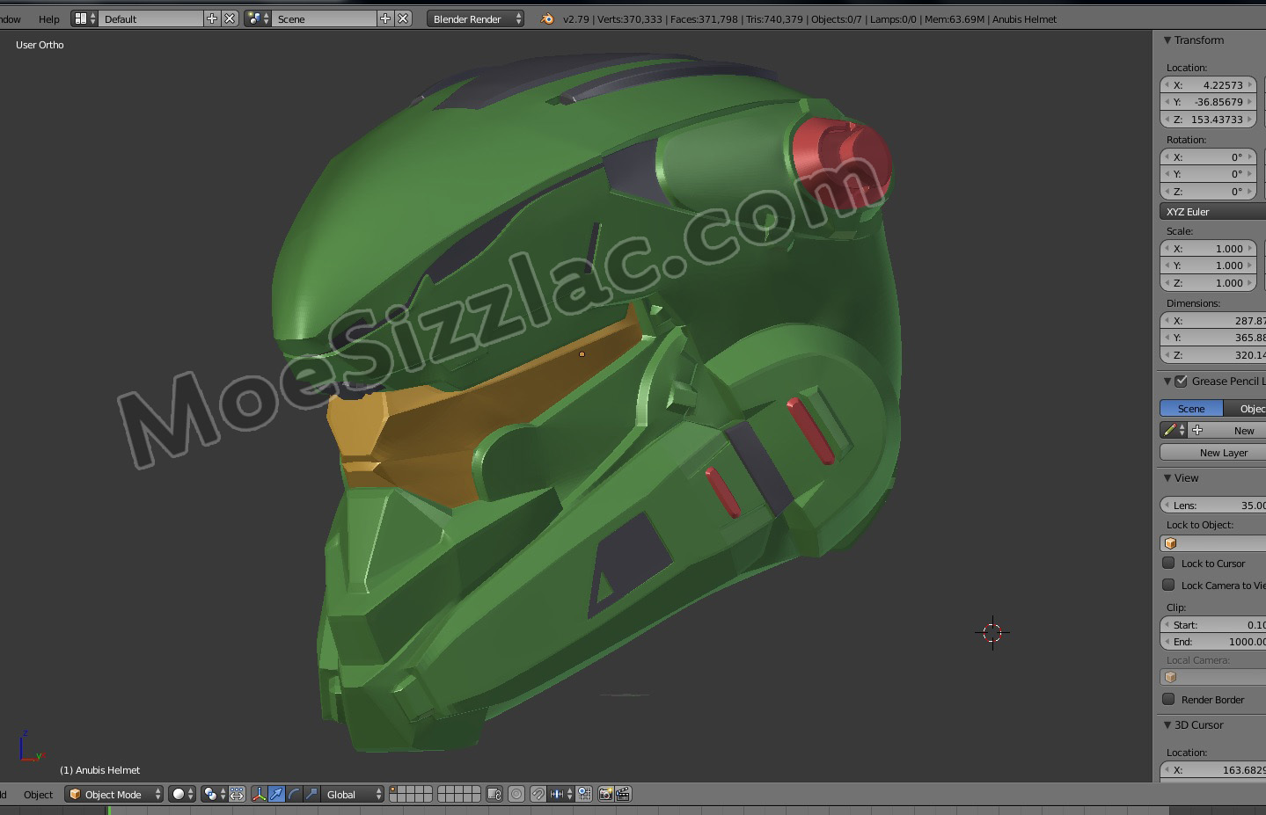1266x815 pixels.
Task: Toggle the Grease Pencil Layers checkbox
Action: pos(1182,381)
